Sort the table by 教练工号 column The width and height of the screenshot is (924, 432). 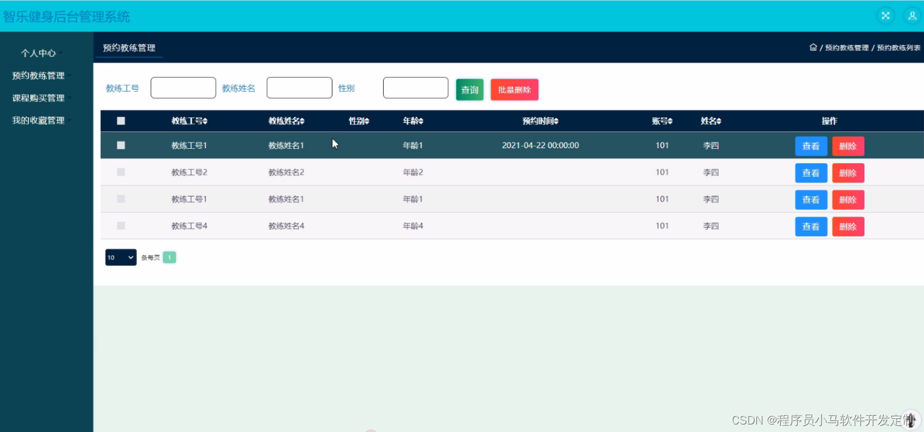189,121
